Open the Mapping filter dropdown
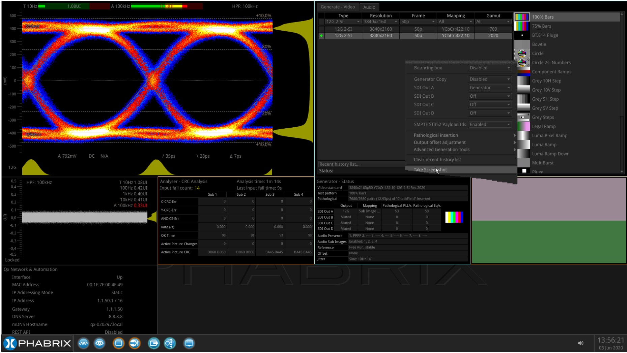Viewport: 627px width, 353px height. tap(455, 22)
